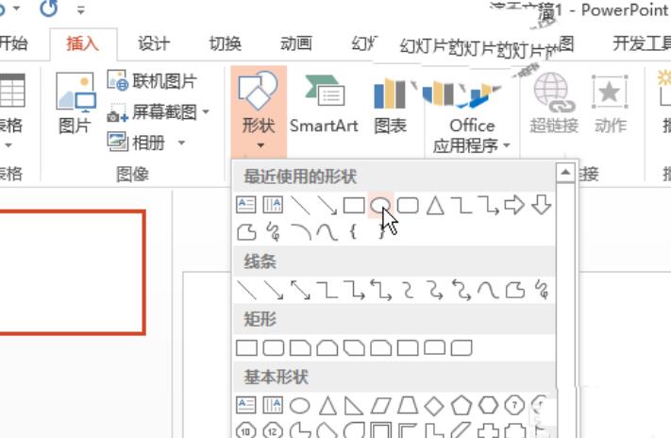Pick the snip diagonal corner rectangle in 矩形

coord(354,348)
